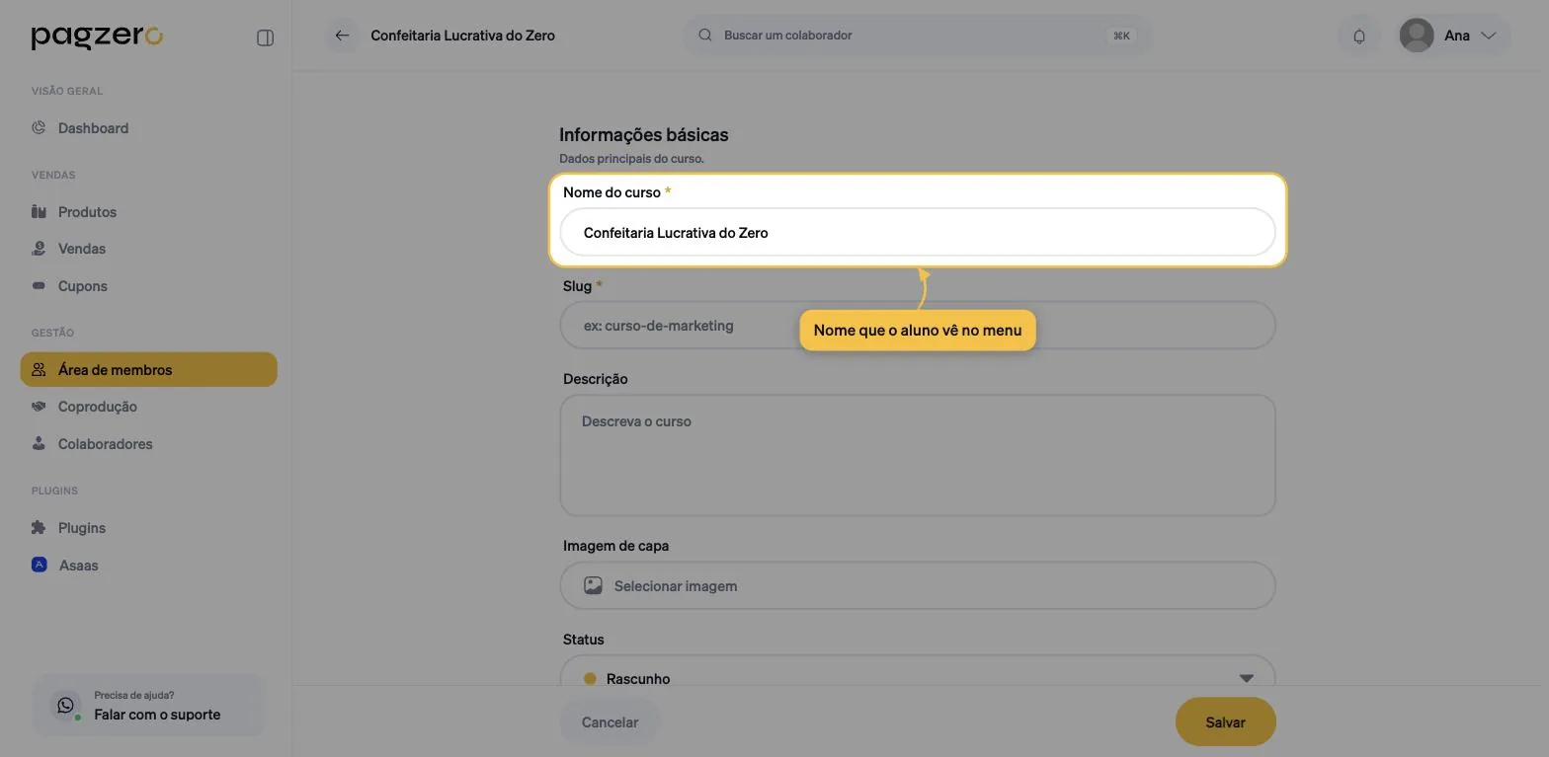
Task: Click the Cancelar button
Action: coord(610,722)
